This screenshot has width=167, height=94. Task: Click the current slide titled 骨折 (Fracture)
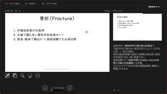click(x=57, y=42)
